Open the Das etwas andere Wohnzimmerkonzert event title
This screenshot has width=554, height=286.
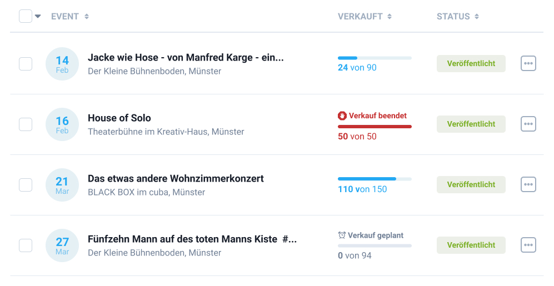[176, 179]
